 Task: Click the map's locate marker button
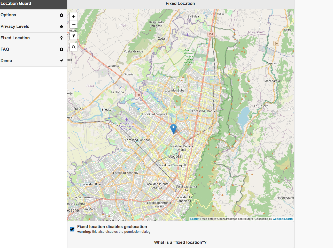(x=74, y=36)
